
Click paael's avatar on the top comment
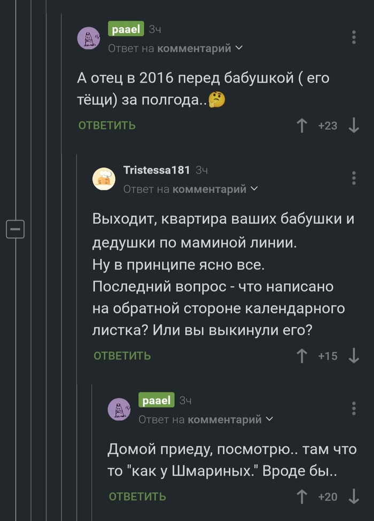coord(89,38)
